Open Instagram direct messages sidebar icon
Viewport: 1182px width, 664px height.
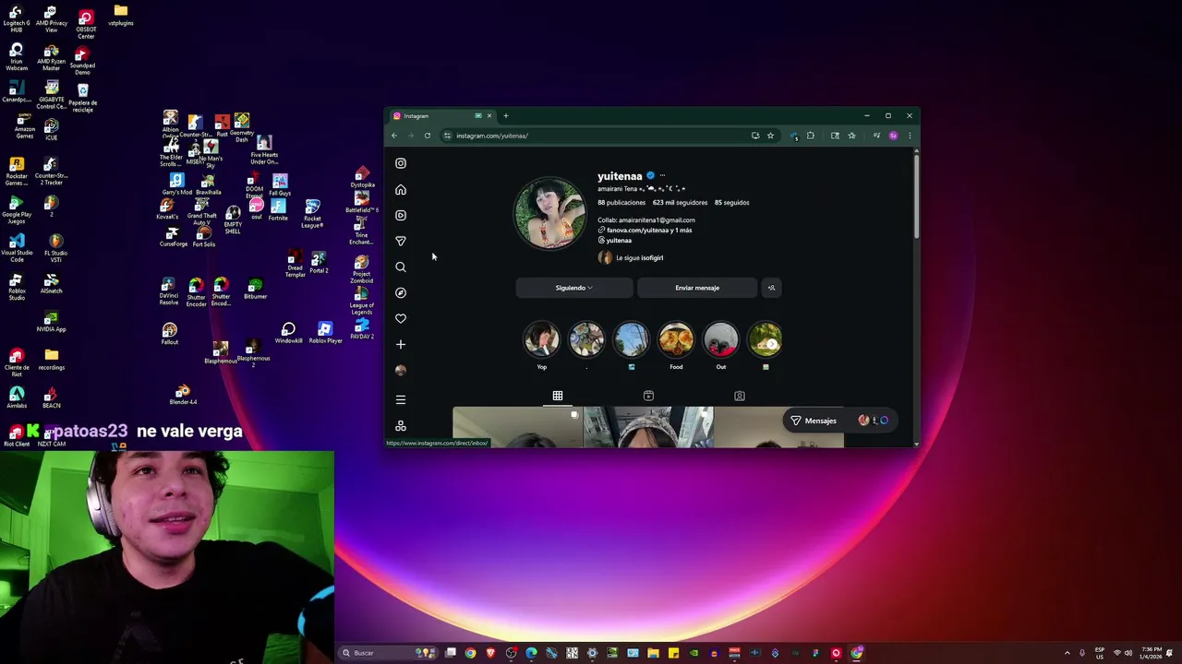point(401,241)
